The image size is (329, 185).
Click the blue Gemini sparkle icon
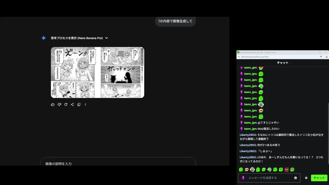44,38
